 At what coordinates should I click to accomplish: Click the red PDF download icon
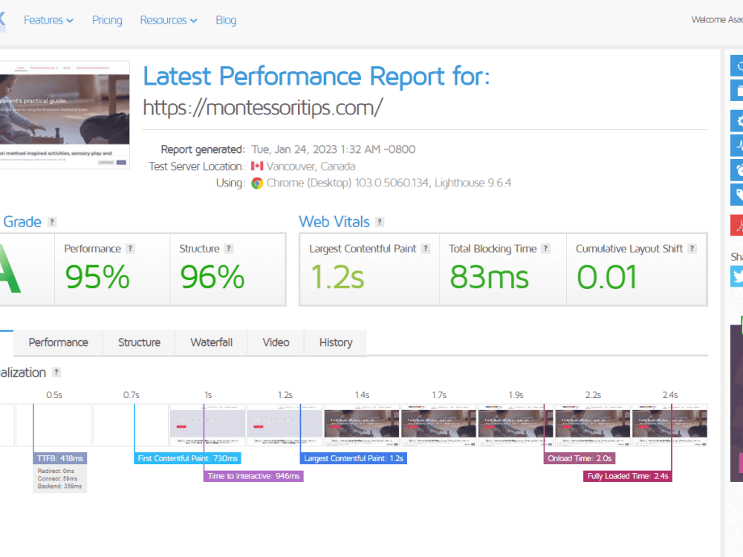point(737,225)
